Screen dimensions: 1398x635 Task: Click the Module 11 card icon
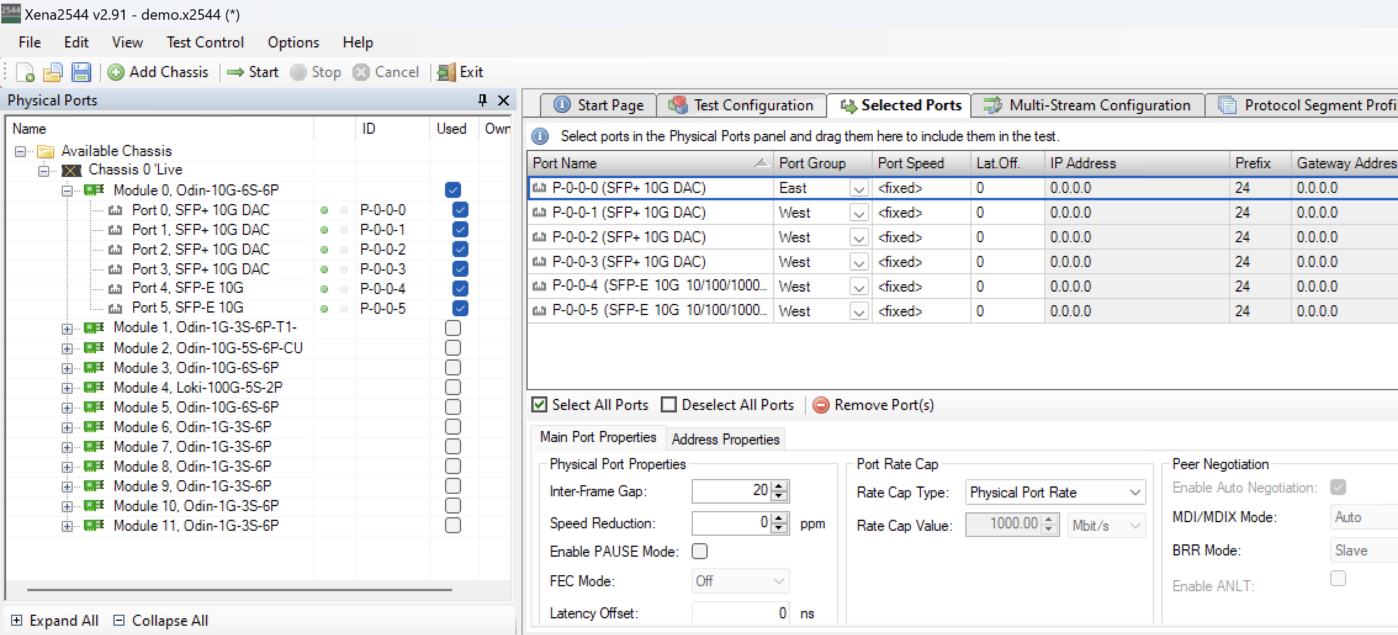(x=94, y=525)
